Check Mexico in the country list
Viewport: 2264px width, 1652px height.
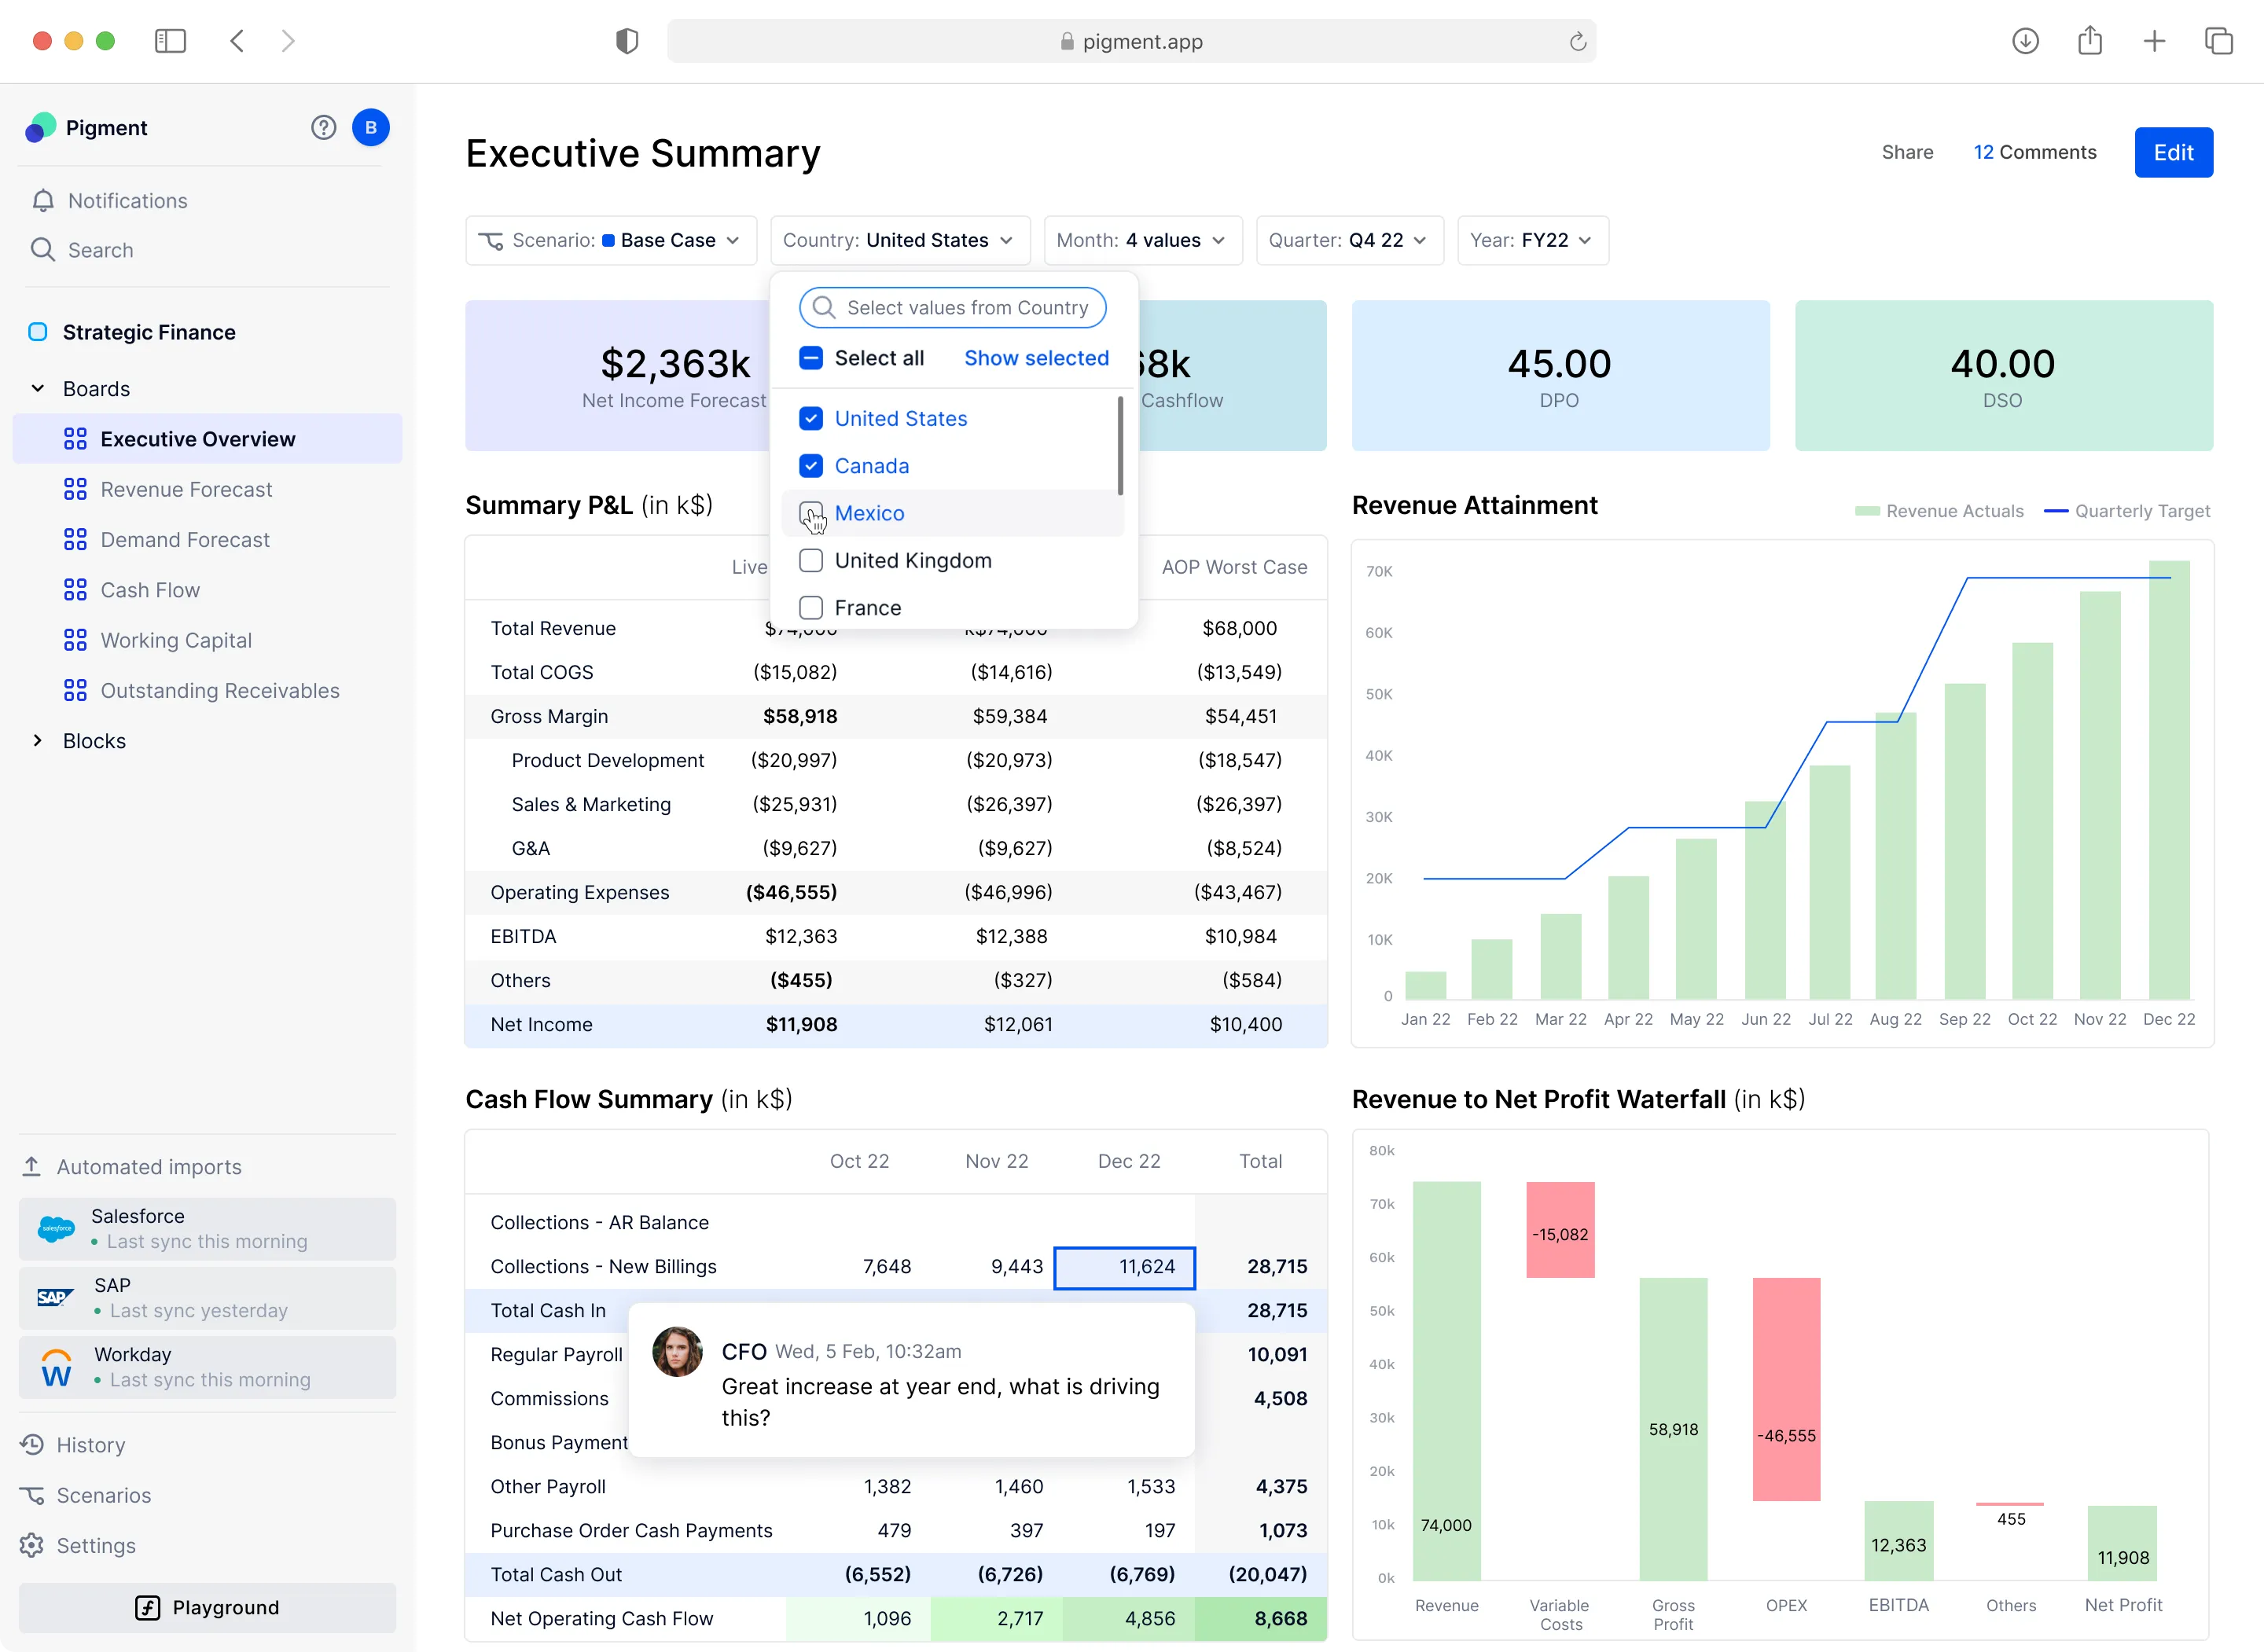point(811,512)
